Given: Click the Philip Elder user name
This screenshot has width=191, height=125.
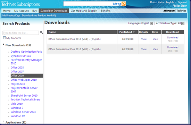Looking at the screenshot, I should 180,6.
